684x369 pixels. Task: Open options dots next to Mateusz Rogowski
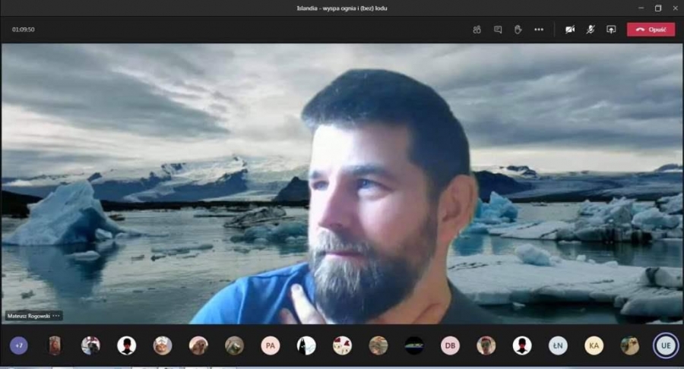(x=56, y=316)
